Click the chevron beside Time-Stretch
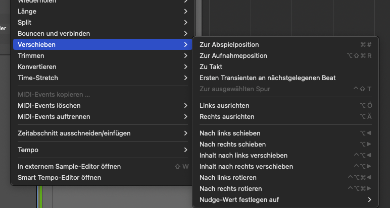 tap(185, 78)
